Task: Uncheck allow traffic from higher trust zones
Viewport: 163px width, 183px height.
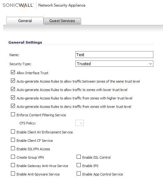Action: coord(13,98)
